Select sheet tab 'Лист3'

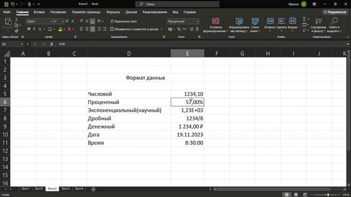(x=65, y=189)
